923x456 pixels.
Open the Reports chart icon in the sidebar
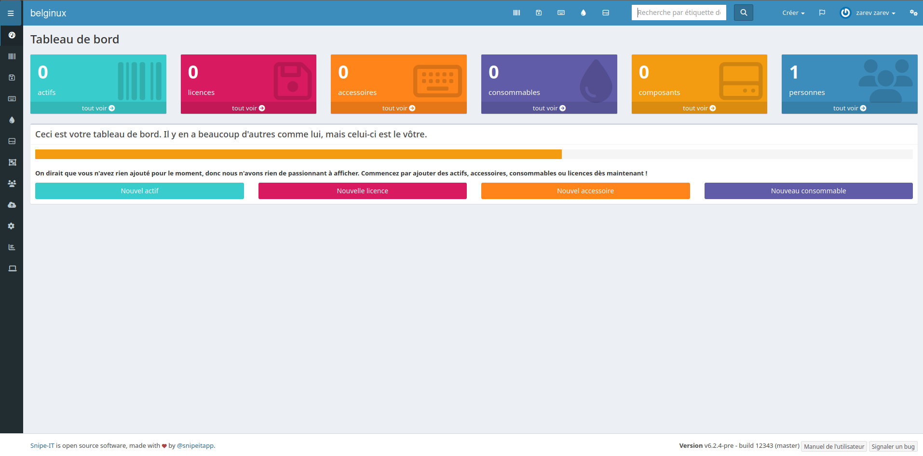coord(11,247)
